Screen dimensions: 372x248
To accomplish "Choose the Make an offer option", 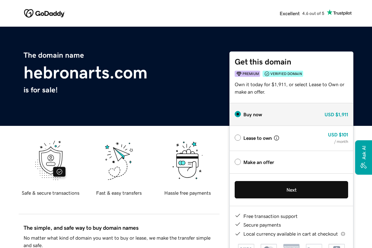I will pyautogui.click(x=238, y=162).
